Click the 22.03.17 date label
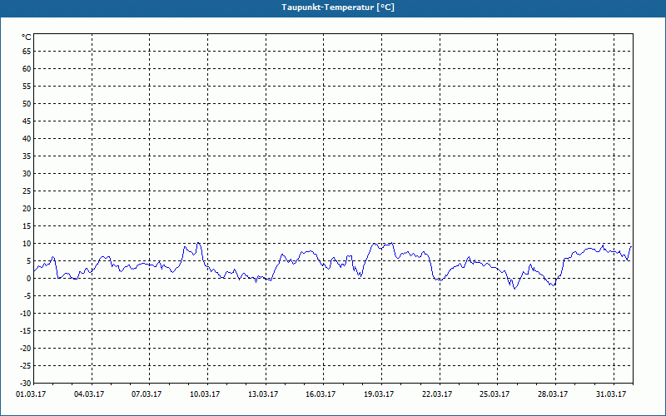This screenshot has width=666, height=416. tap(437, 394)
